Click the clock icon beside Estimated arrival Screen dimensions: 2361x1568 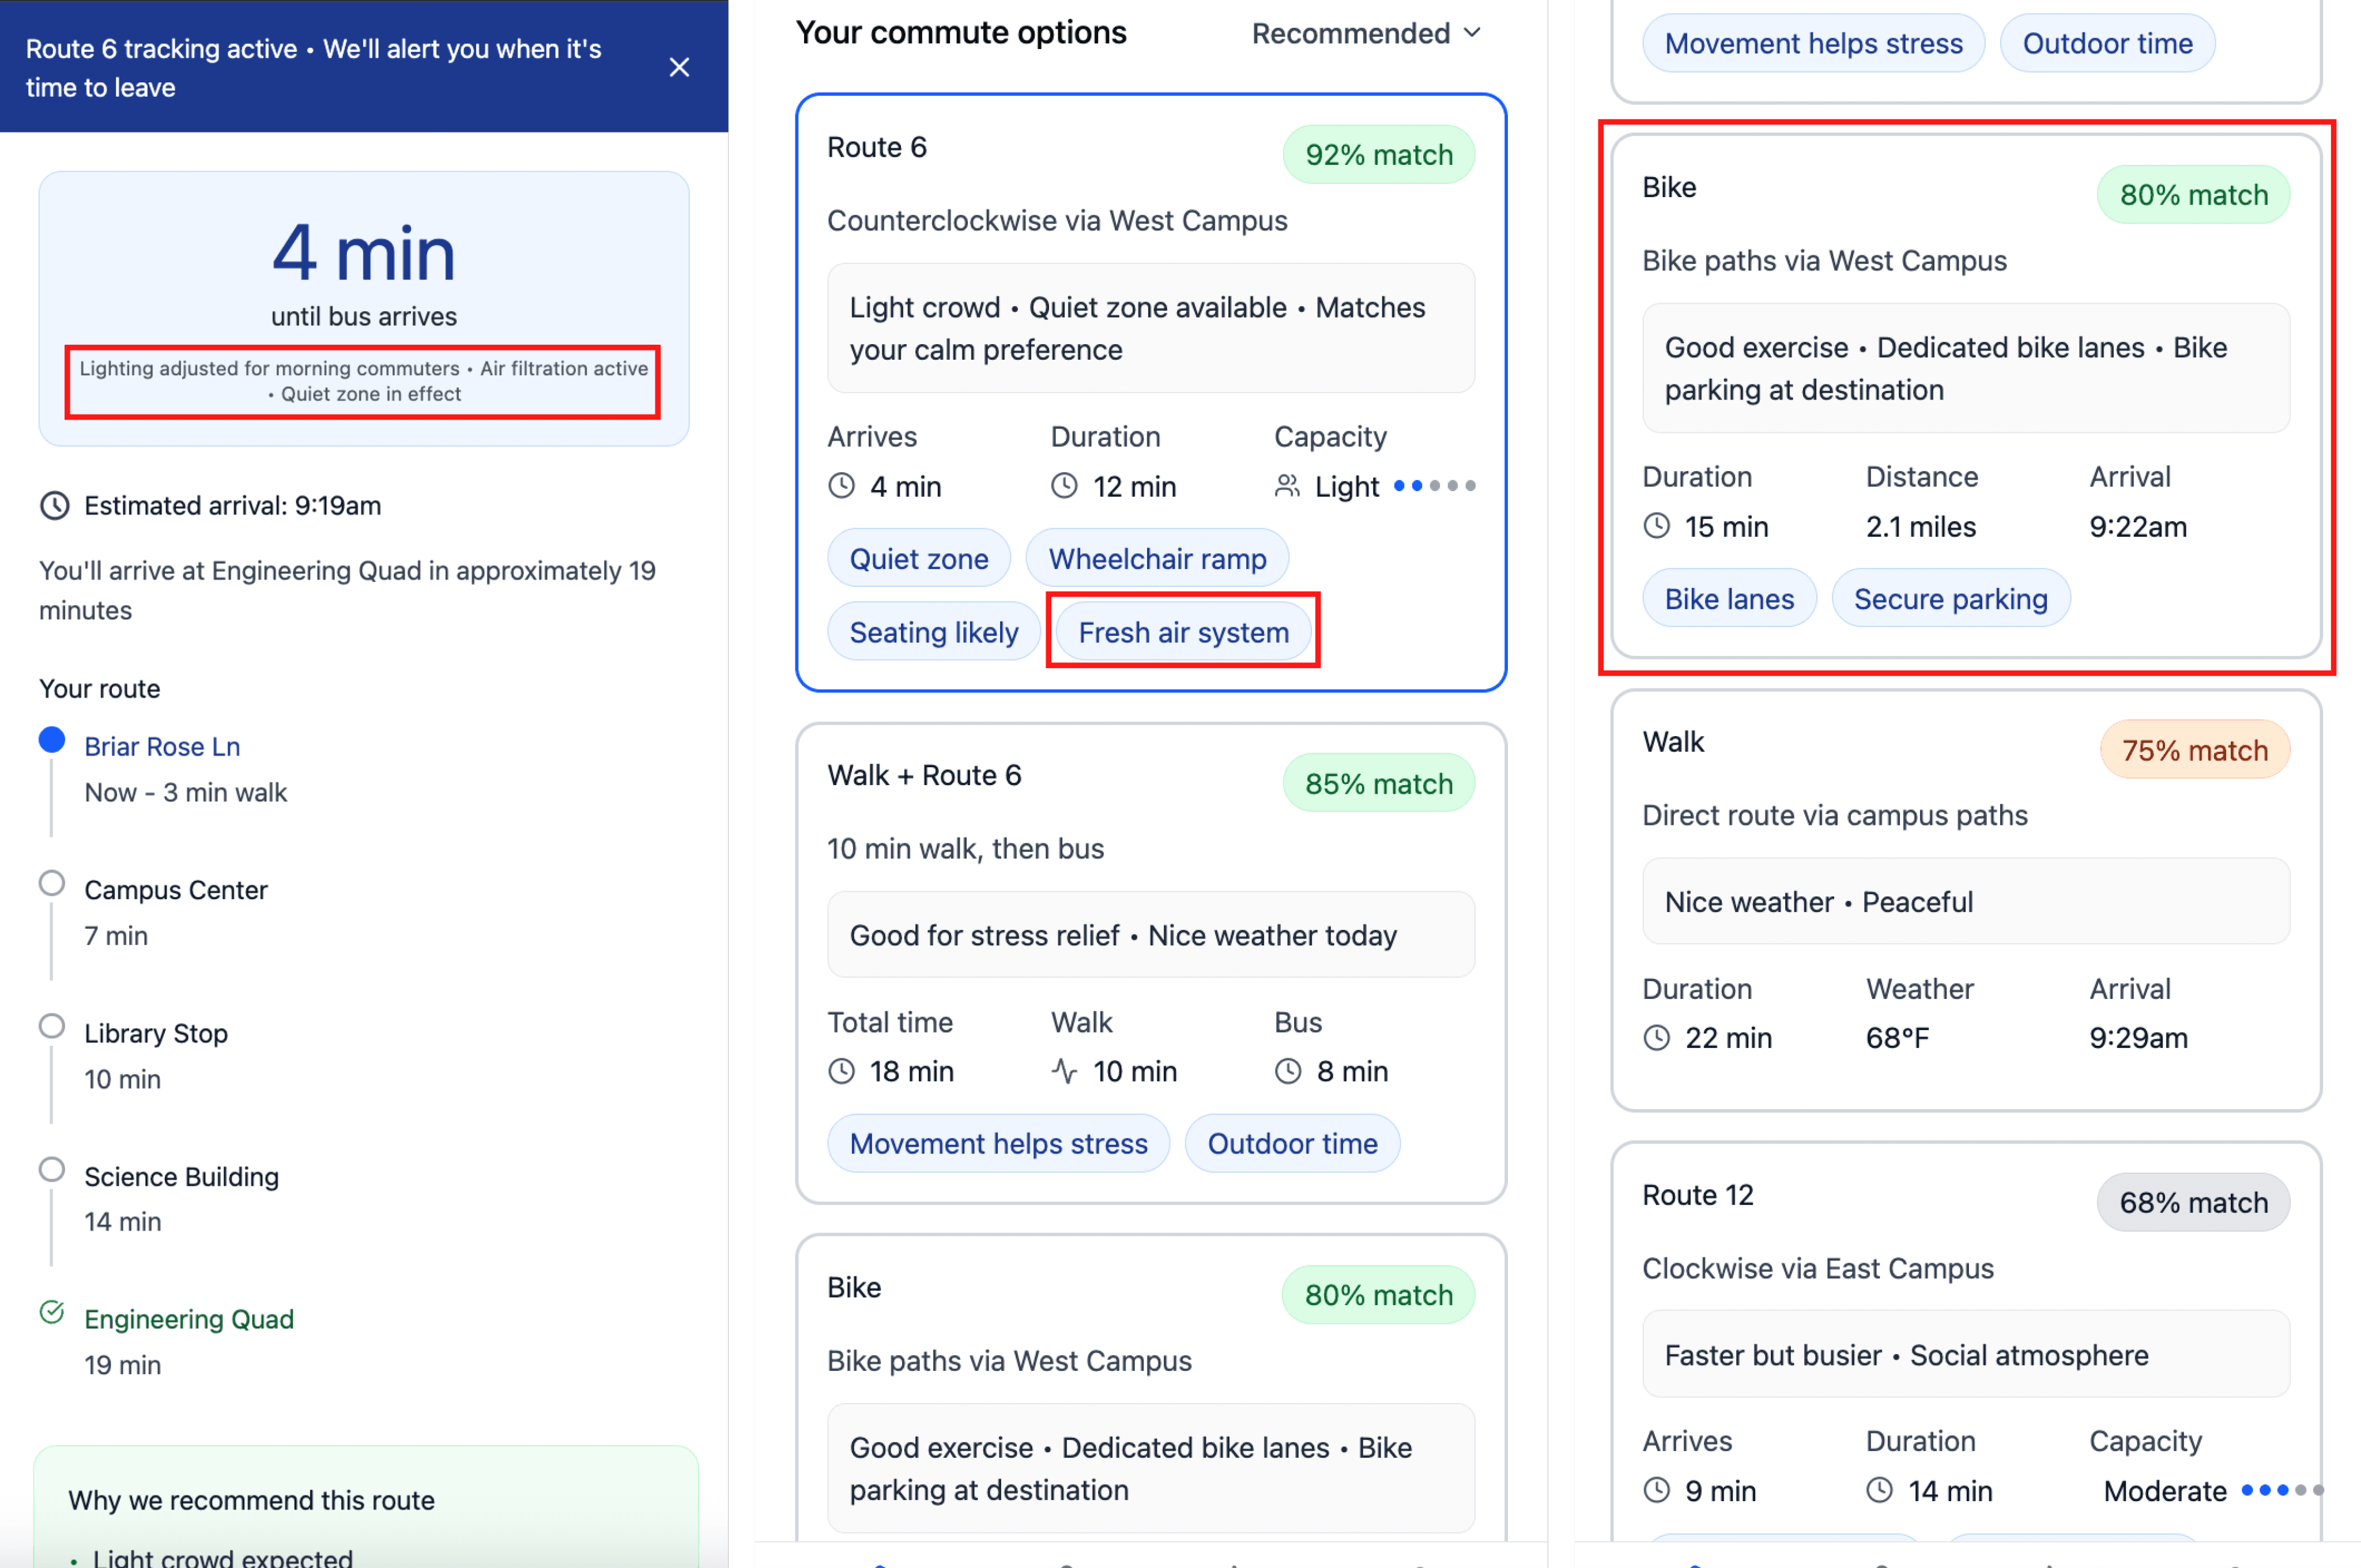pos(54,506)
